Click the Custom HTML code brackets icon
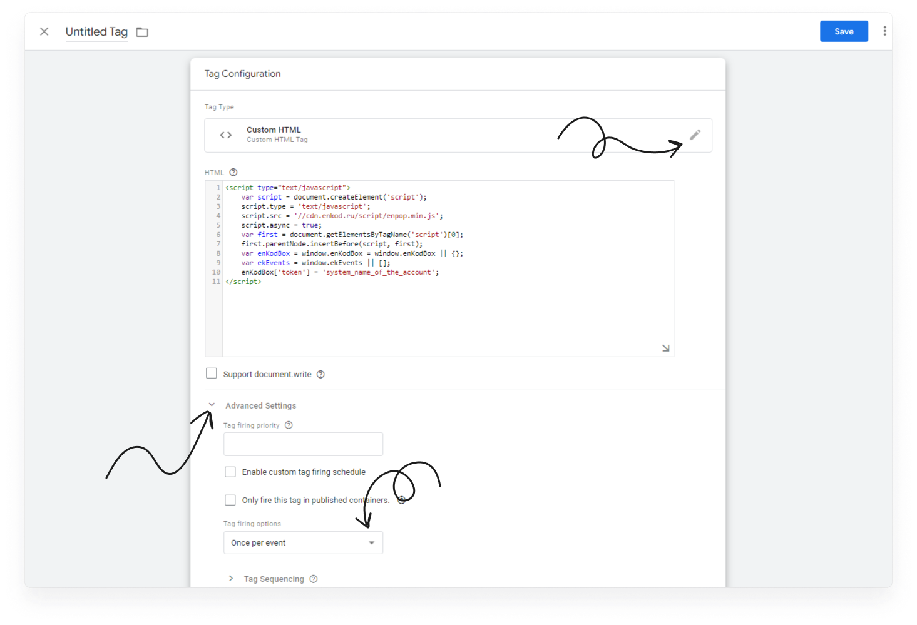The width and height of the screenshot is (917, 625). (x=226, y=135)
